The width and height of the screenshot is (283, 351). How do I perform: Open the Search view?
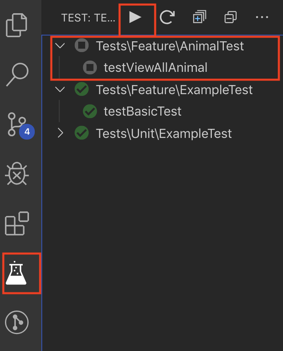(17, 75)
